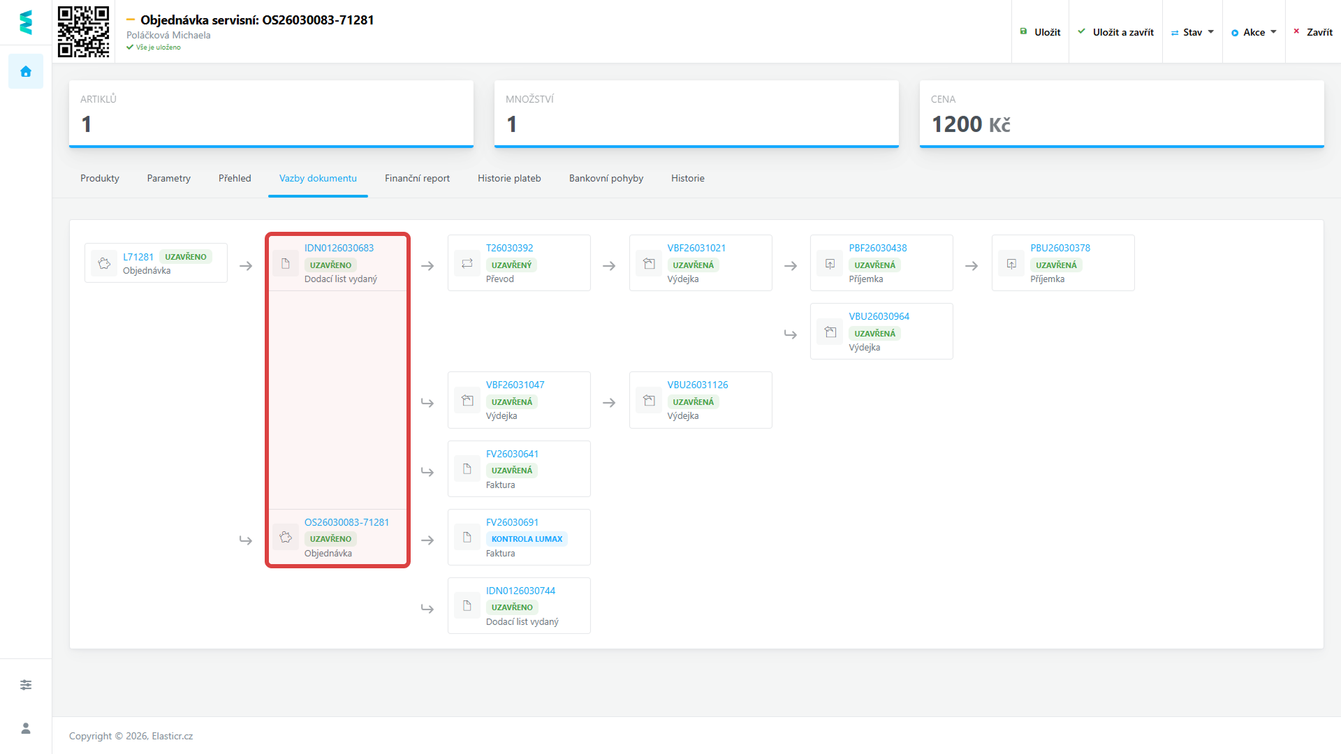Switch to the Produkty tab

[x=100, y=178]
